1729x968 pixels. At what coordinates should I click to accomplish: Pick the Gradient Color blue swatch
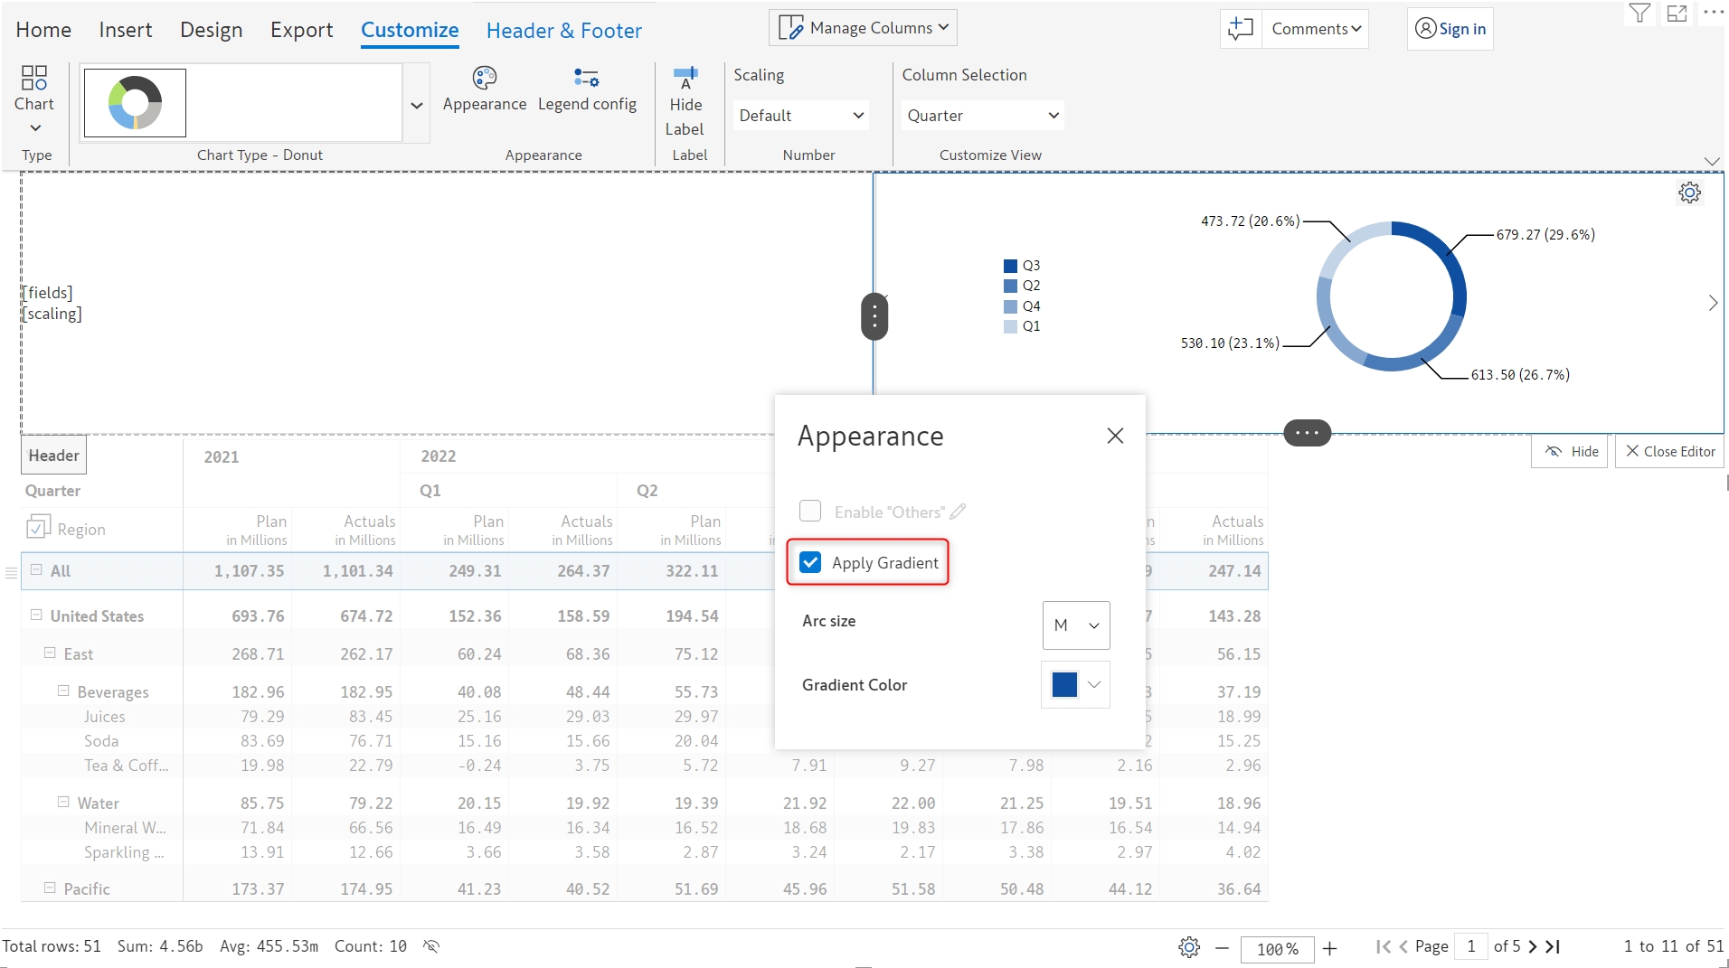click(x=1064, y=685)
